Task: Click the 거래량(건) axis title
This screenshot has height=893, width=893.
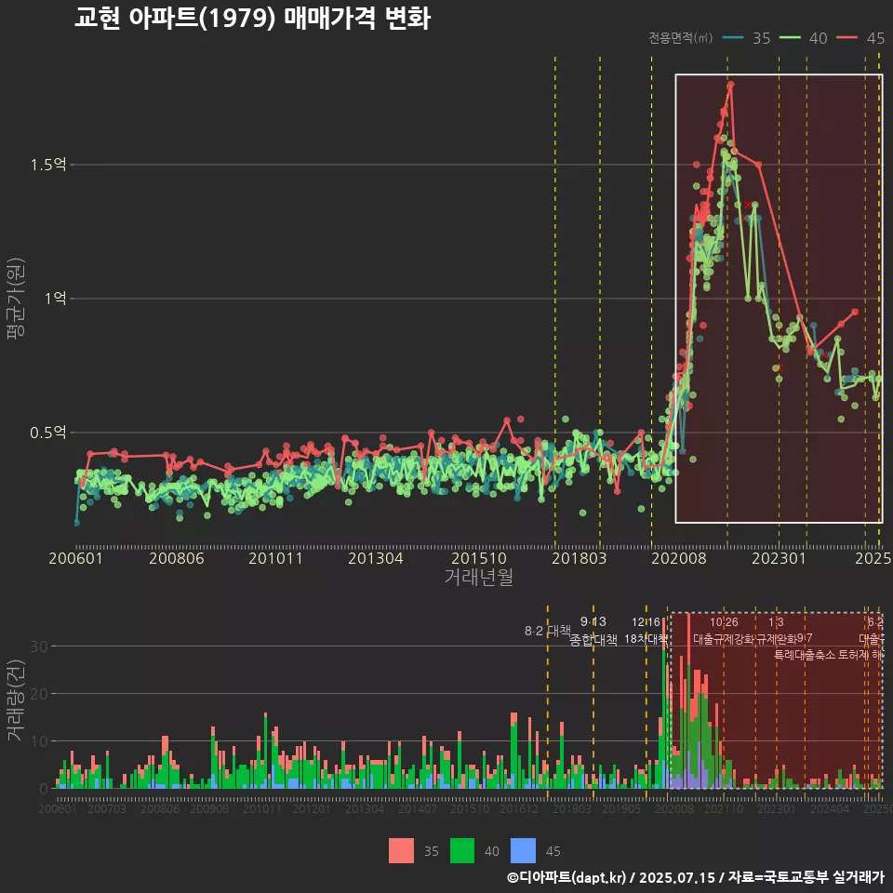Action: [x=16, y=700]
